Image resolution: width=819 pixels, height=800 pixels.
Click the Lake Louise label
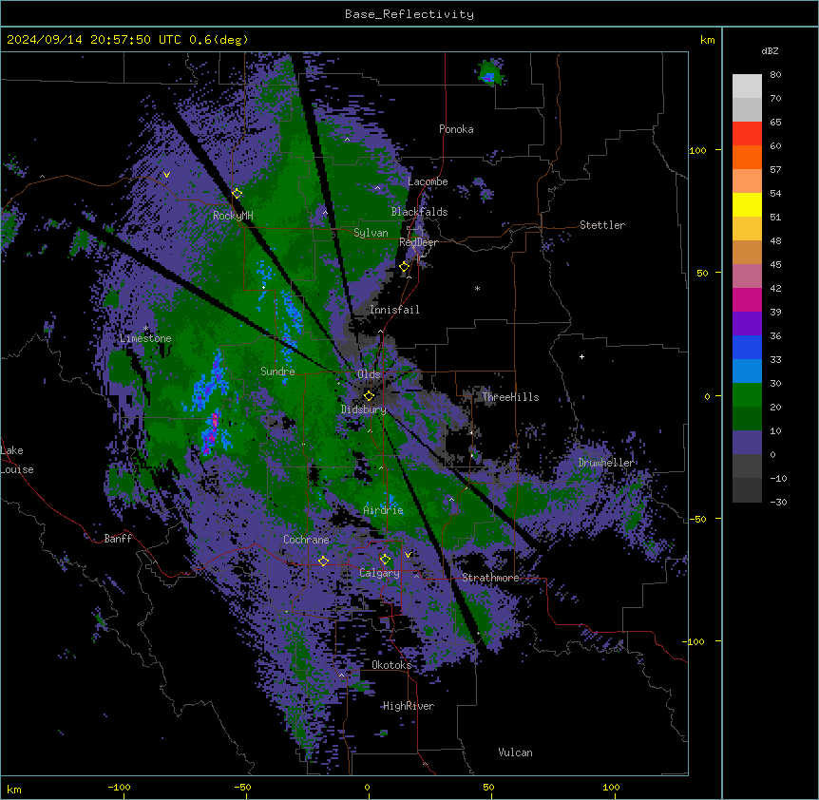tap(17, 460)
